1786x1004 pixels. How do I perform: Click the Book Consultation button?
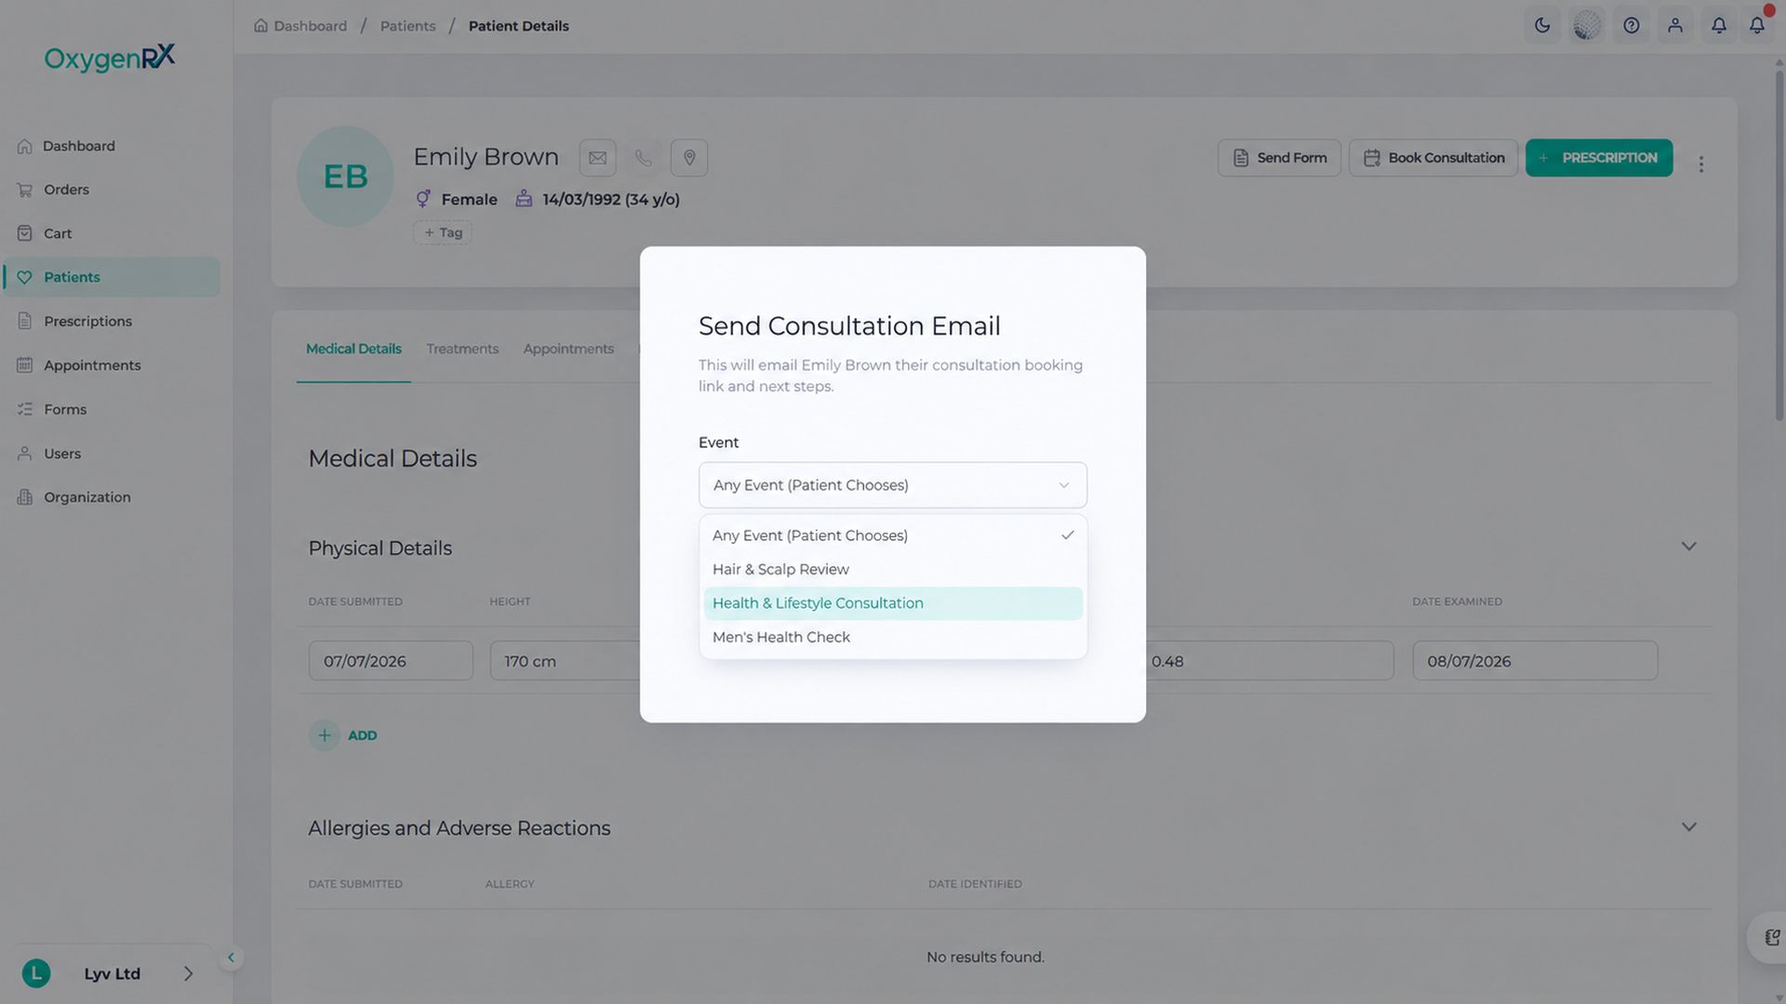(1433, 158)
